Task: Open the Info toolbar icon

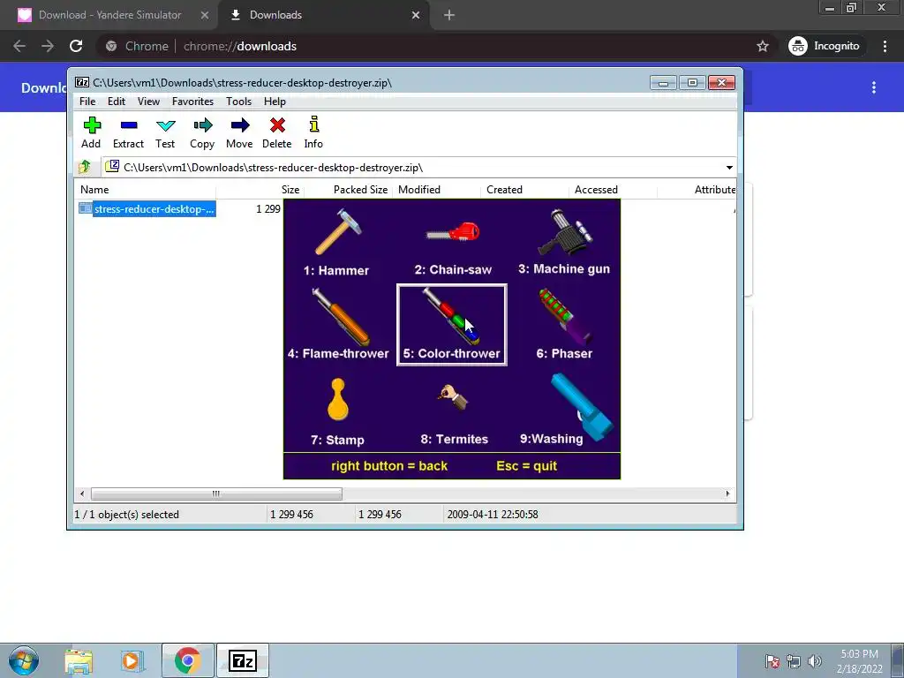Action: [313, 132]
